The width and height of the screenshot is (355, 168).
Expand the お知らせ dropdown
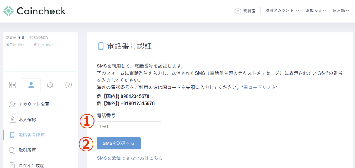[x=316, y=11]
